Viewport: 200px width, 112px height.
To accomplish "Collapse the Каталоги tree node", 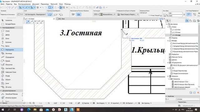I will pyautogui.click(x=168, y=76).
